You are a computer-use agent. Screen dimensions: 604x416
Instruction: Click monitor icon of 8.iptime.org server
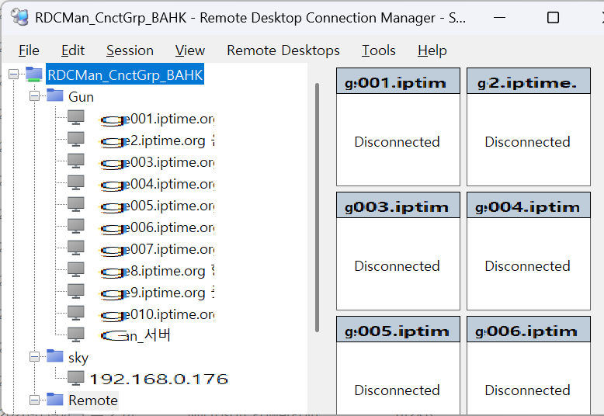(x=76, y=269)
